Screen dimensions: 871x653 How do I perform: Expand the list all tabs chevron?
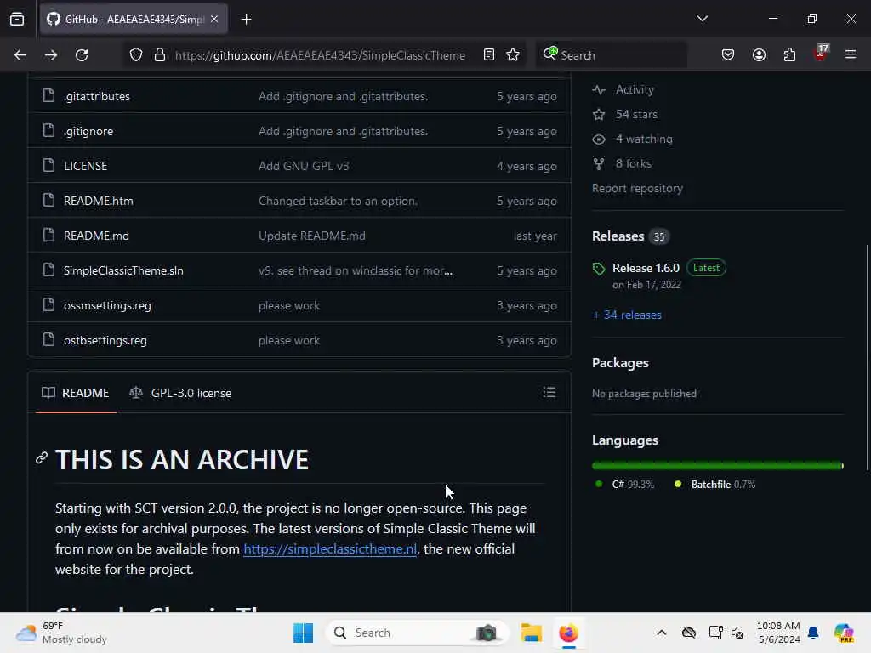tap(702, 19)
